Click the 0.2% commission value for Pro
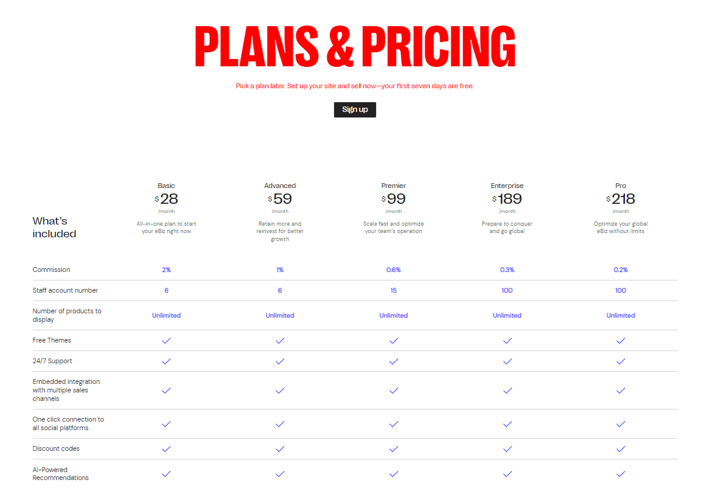This screenshot has height=491, width=715. 621,270
